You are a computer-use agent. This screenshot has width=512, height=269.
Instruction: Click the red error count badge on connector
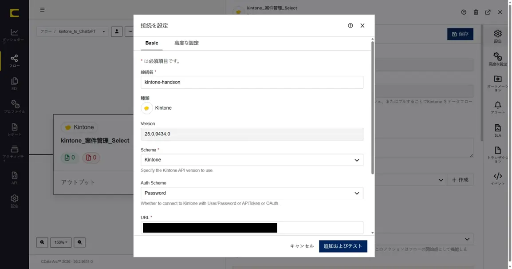(x=91, y=158)
